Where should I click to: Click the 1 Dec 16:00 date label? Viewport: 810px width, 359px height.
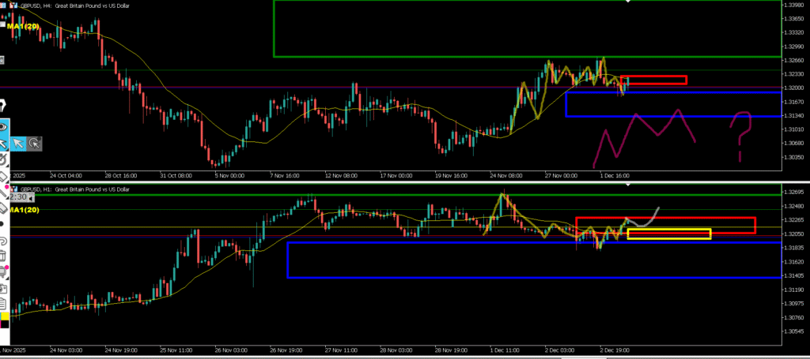(615, 175)
